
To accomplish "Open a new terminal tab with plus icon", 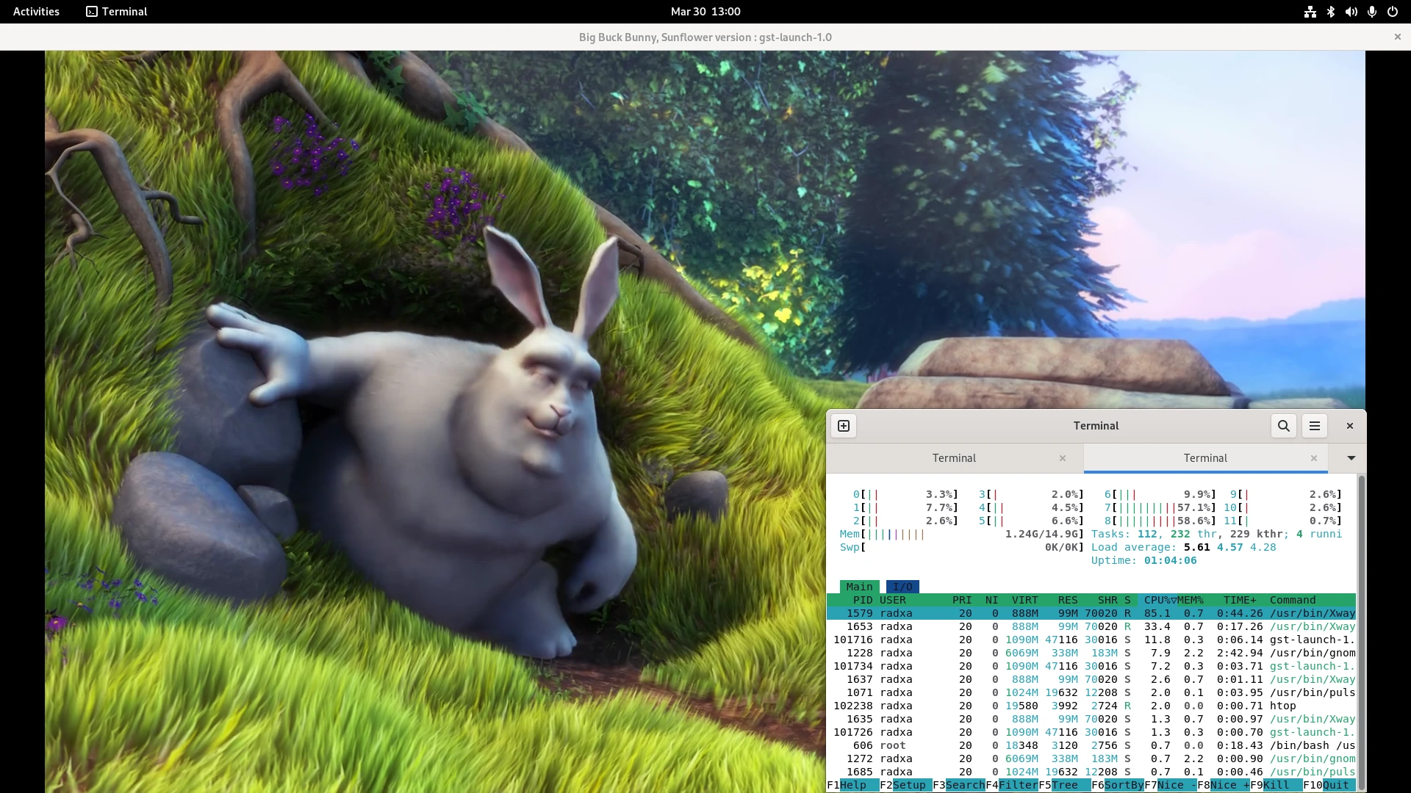I will 844,426.
